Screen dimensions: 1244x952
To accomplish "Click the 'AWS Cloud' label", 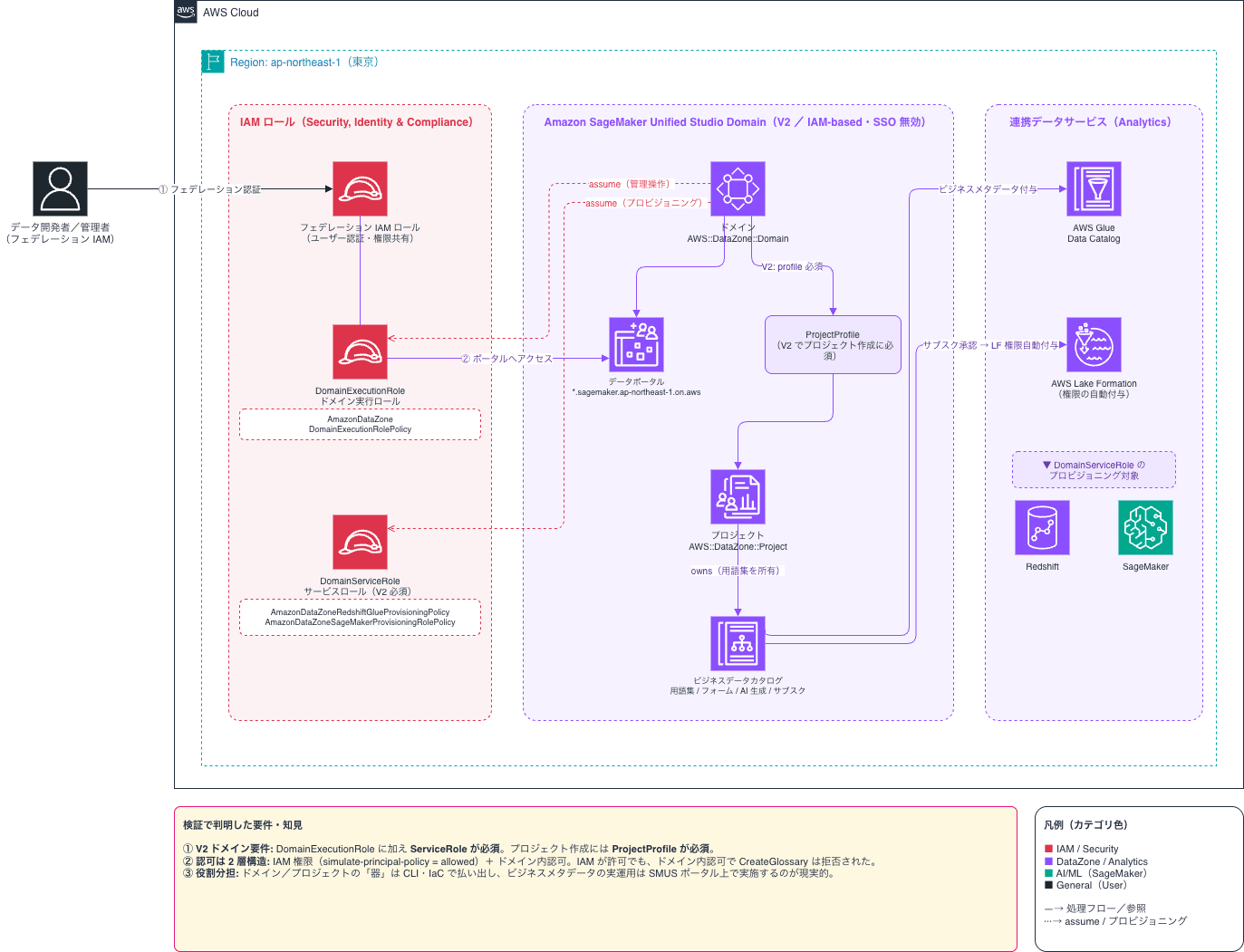I will click(231, 13).
